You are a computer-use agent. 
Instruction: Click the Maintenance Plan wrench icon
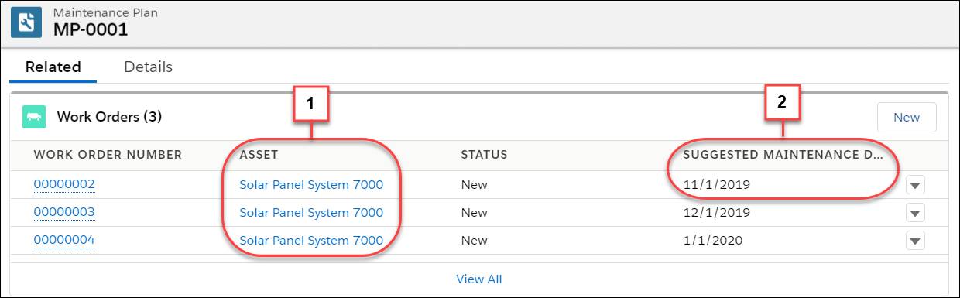[26, 22]
